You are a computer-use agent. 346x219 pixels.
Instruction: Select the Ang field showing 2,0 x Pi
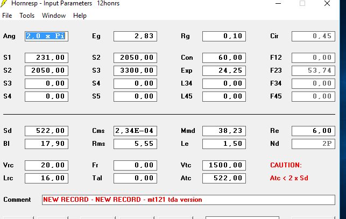pyautogui.click(x=46, y=37)
